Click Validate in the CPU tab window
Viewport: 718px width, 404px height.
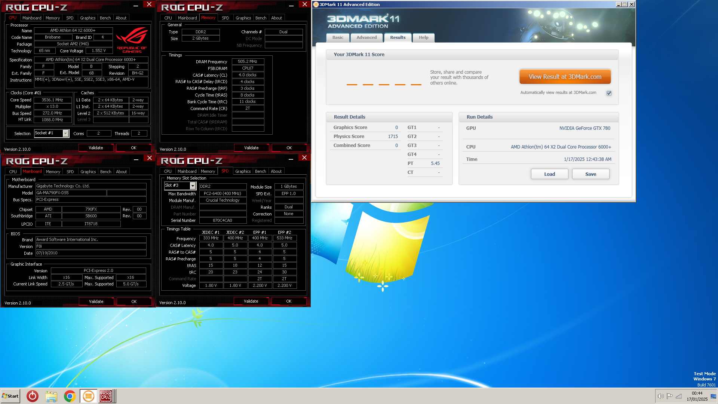[x=96, y=148]
